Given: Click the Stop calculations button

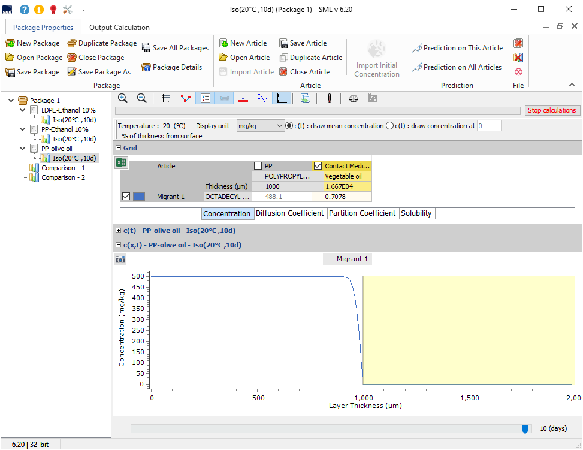Looking at the screenshot, I should tap(552, 110).
